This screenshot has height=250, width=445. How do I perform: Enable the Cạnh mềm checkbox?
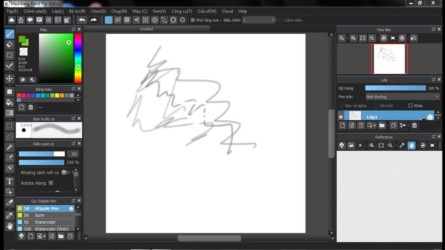click(x=281, y=20)
